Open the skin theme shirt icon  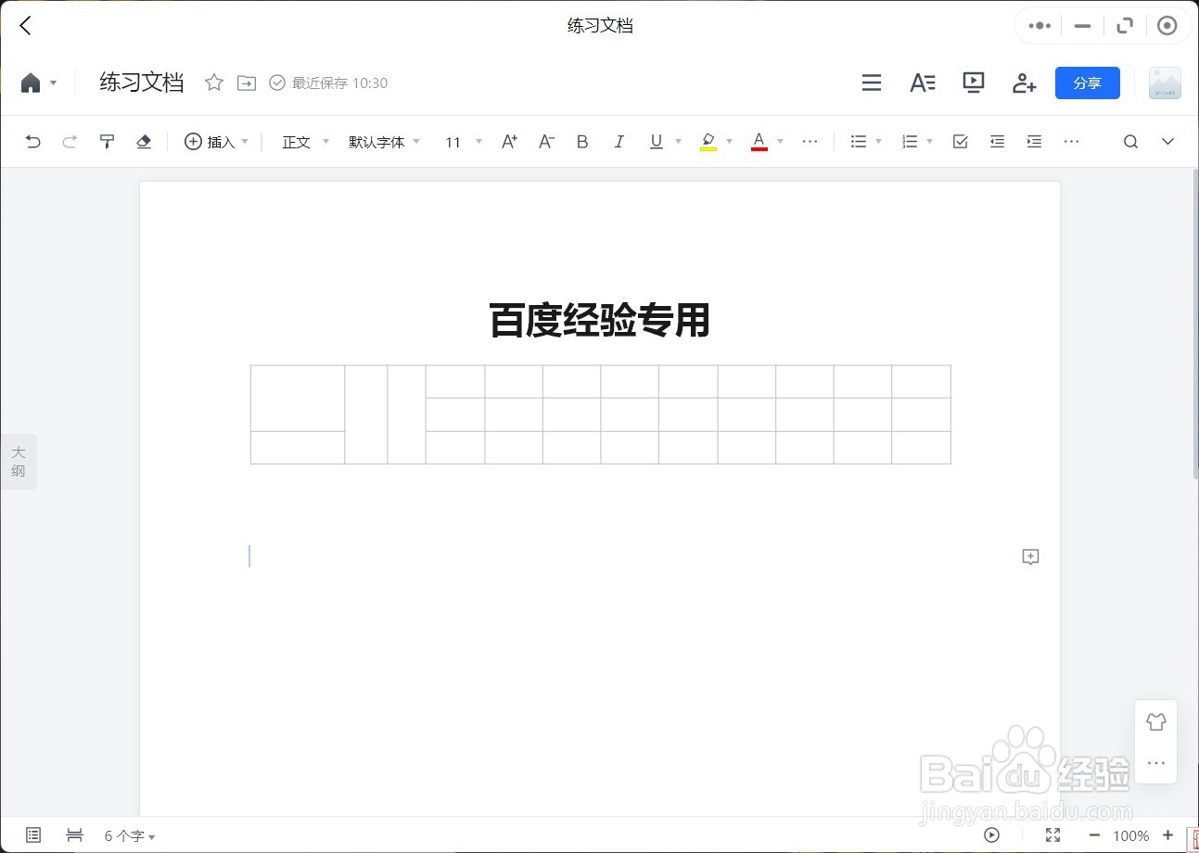[1155, 721]
